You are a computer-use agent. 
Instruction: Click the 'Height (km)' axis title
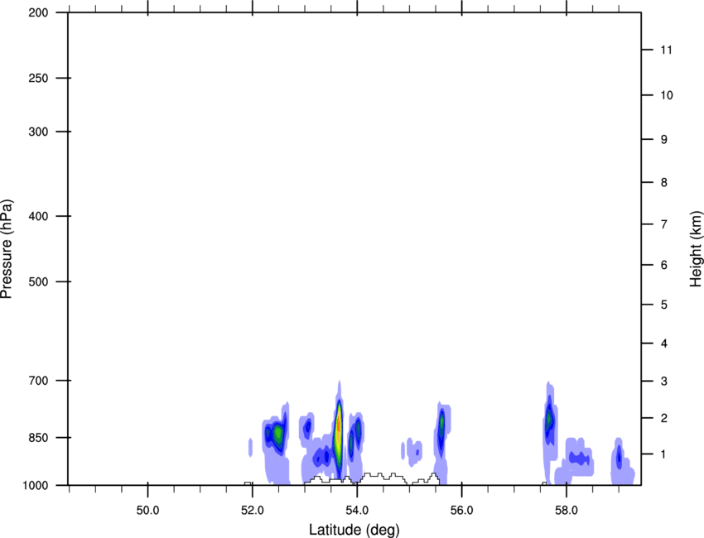click(696, 249)
